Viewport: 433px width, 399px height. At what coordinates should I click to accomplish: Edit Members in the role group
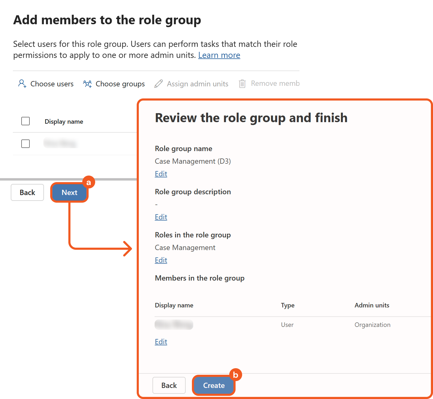tap(161, 342)
